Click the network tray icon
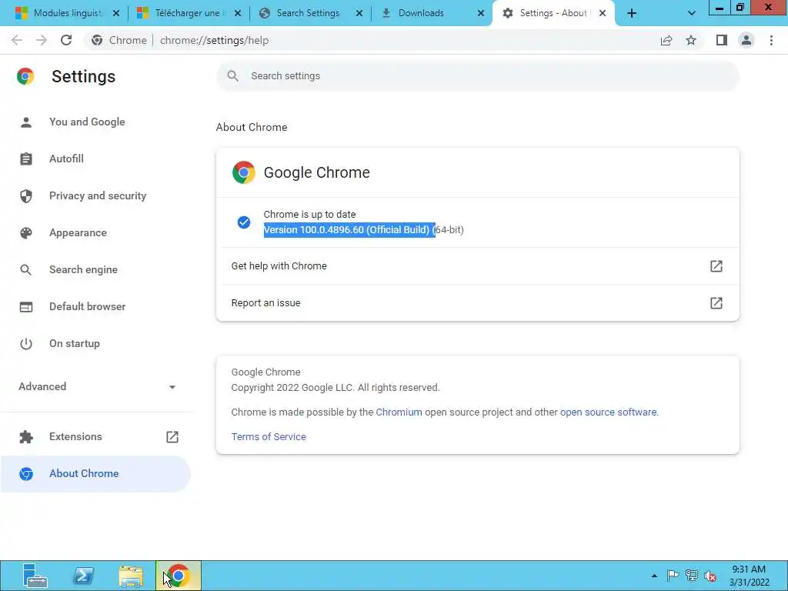Screen dimensions: 788x591 tap(692, 576)
